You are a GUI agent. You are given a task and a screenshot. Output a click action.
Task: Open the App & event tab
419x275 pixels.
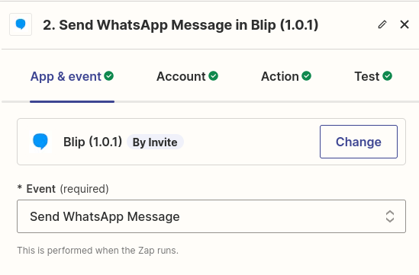coord(72,76)
